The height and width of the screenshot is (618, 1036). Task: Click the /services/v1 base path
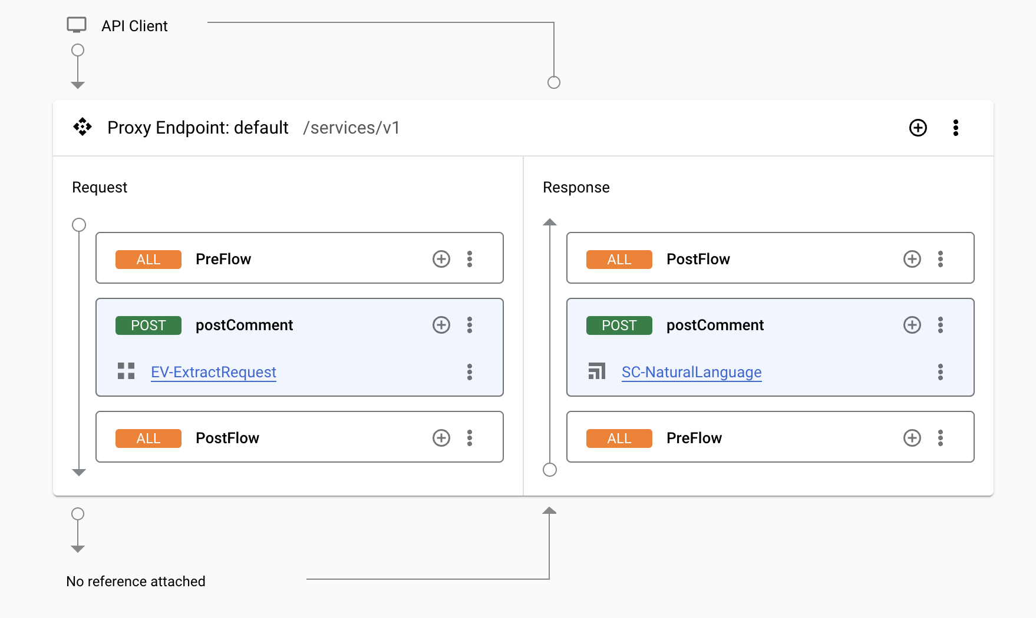(x=351, y=128)
